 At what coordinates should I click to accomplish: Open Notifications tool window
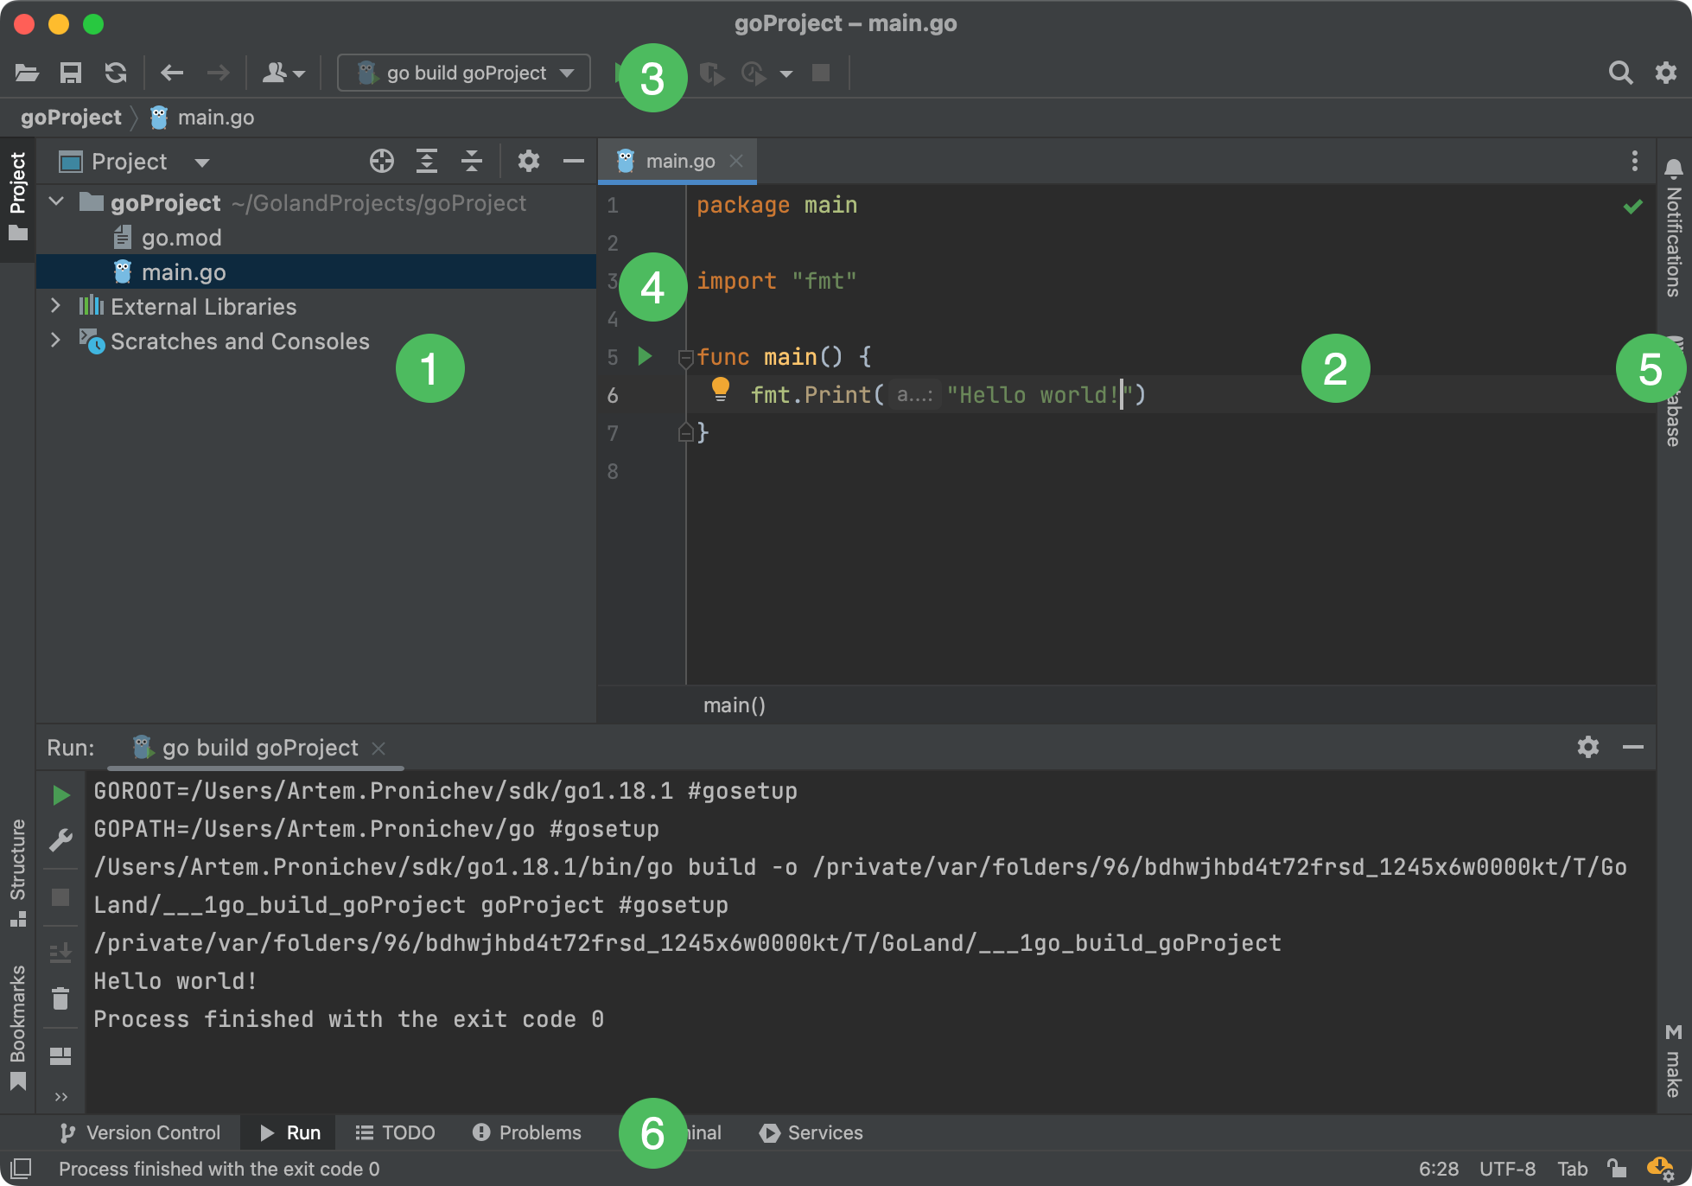(1674, 228)
